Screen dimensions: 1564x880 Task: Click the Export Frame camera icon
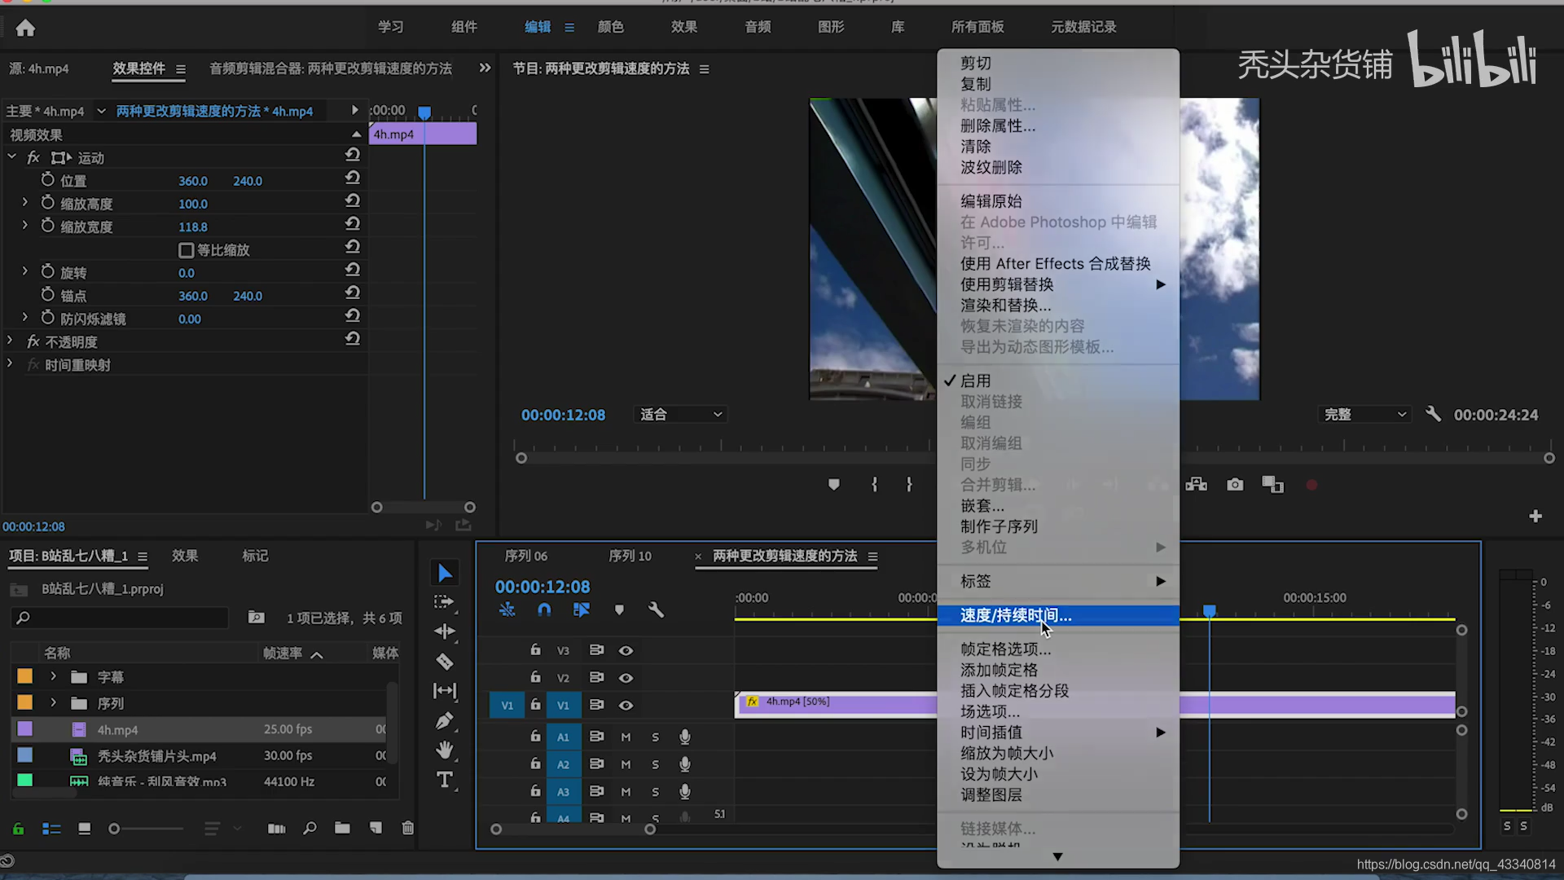[x=1235, y=485]
